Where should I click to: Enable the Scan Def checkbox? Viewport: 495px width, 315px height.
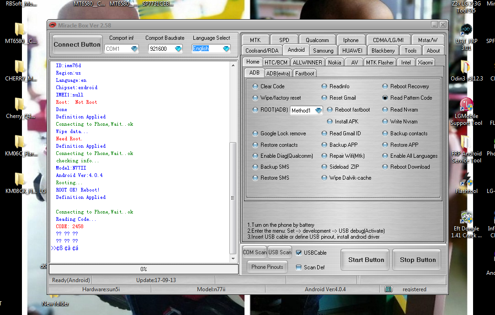tap(298, 267)
